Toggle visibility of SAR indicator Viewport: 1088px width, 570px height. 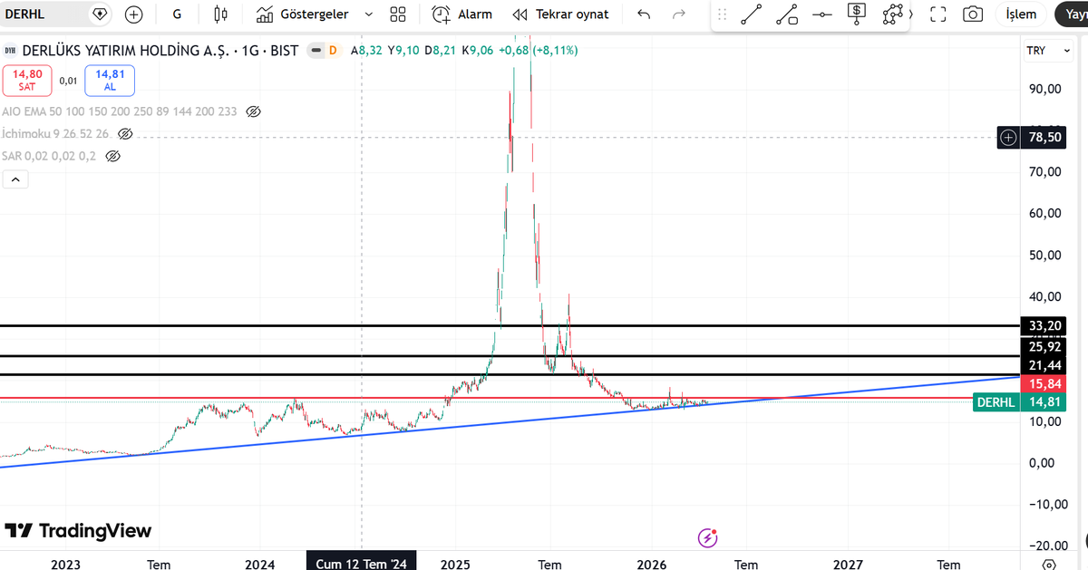click(113, 156)
